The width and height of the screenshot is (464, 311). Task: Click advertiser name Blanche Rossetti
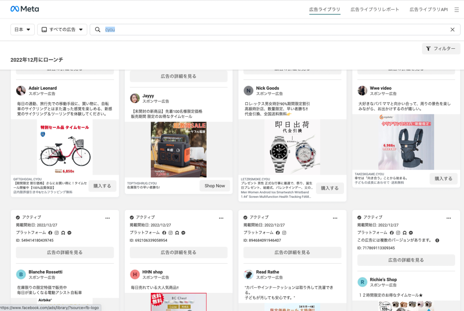pyautogui.click(x=46, y=272)
